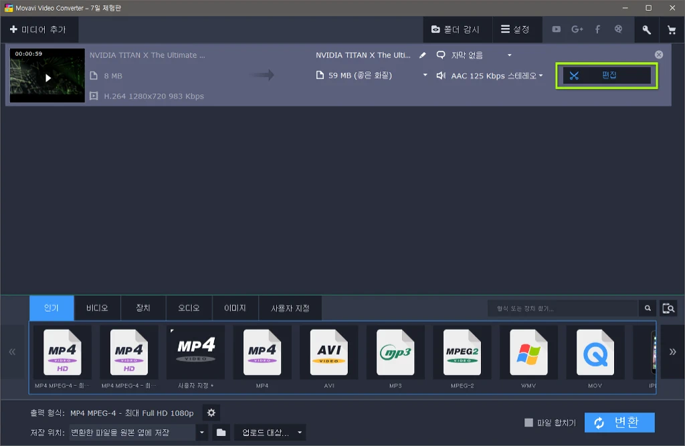685x446 pixels.
Task: Toggle the Merge files (파일 합치기) checkbox
Action: [x=528, y=423]
